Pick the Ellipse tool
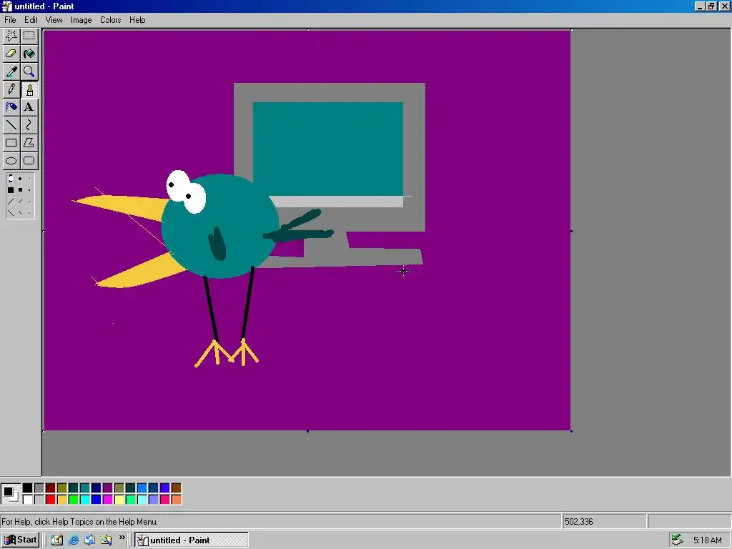Image resolution: width=732 pixels, height=549 pixels. (x=11, y=161)
